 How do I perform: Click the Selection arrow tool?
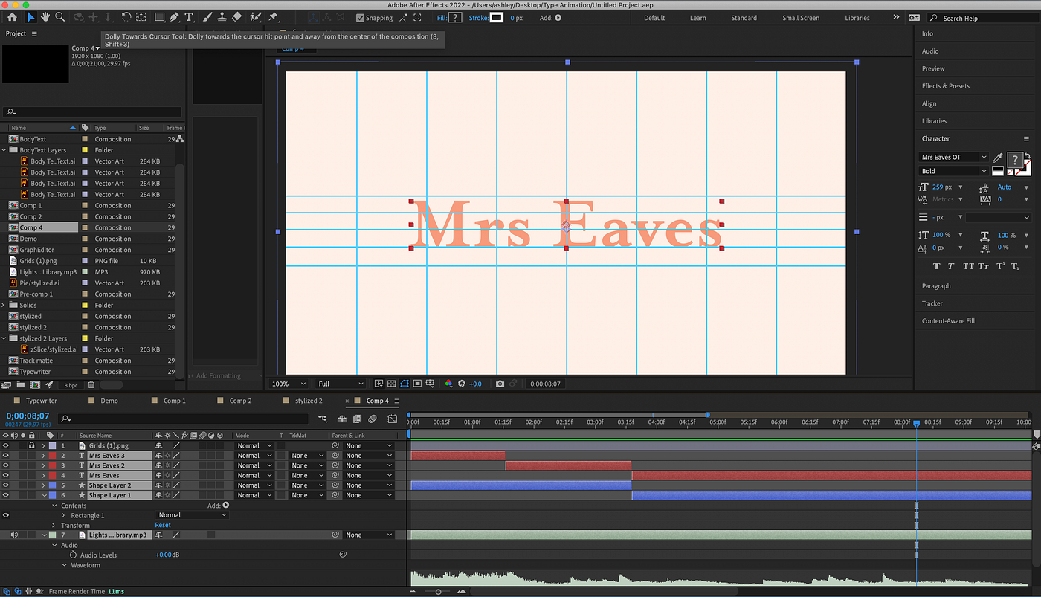click(30, 17)
